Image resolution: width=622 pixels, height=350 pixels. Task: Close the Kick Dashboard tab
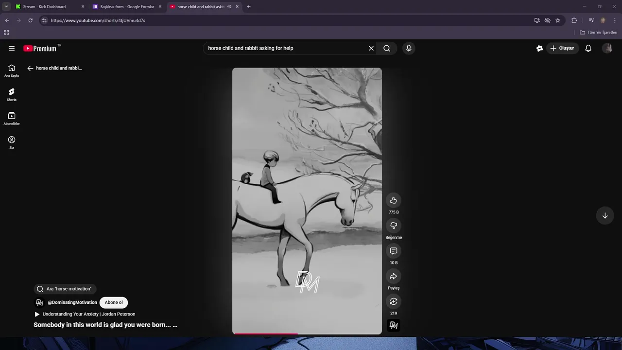tap(83, 7)
